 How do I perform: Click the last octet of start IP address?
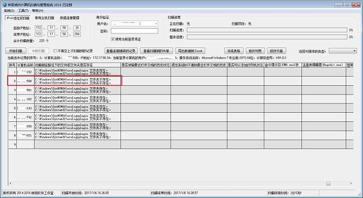point(77,28)
